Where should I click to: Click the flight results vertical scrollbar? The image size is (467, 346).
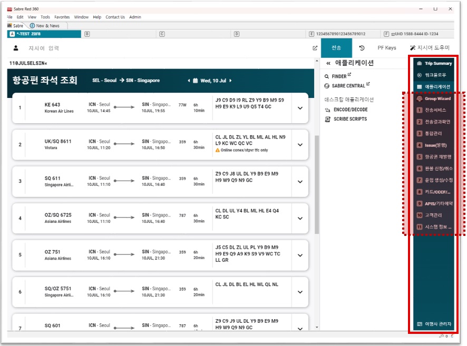tap(317, 184)
